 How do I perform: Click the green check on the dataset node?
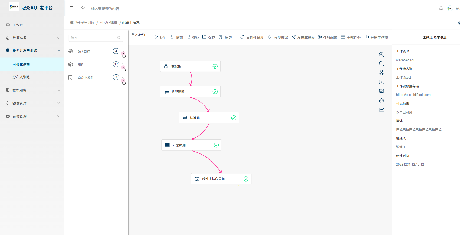tap(215, 66)
